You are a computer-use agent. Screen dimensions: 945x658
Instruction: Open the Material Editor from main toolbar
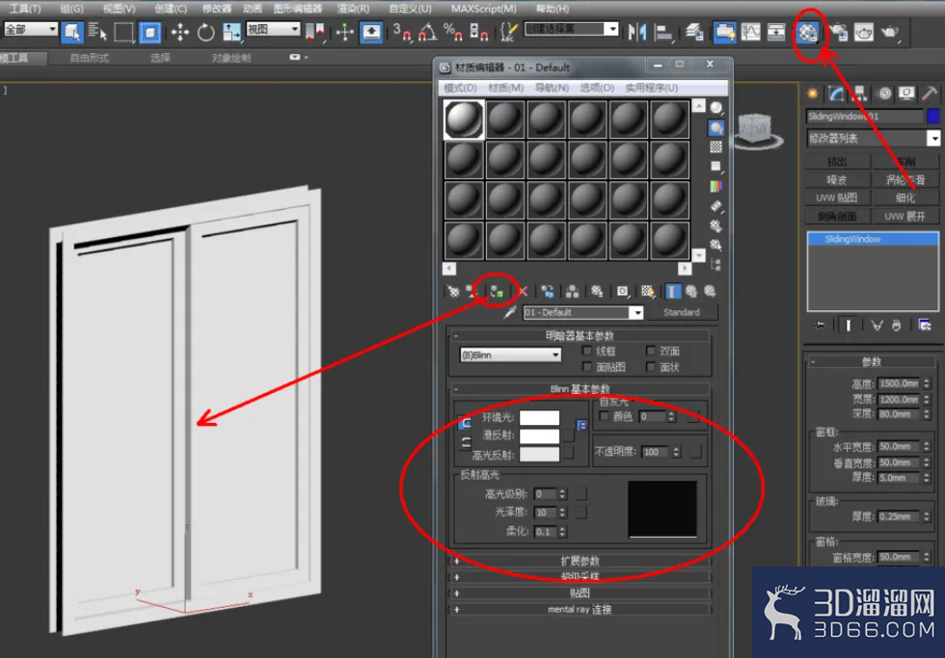(x=807, y=32)
